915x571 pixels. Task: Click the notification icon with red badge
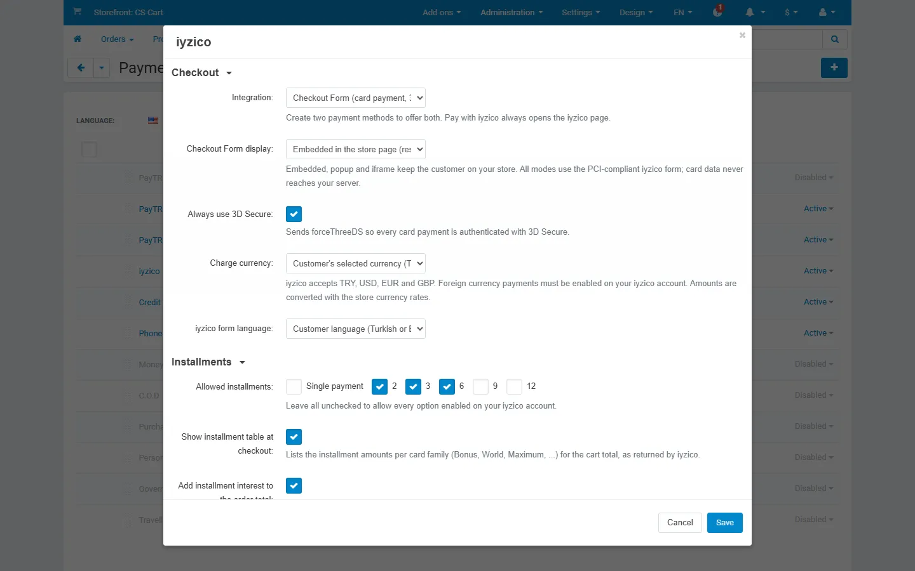coord(718,11)
